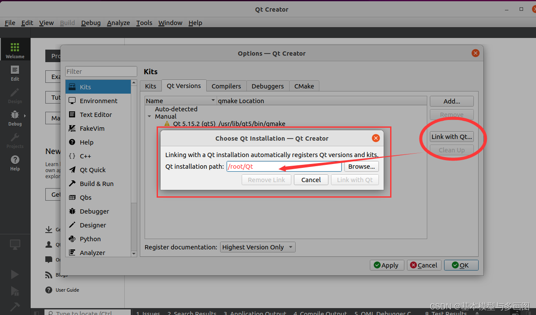536x315 pixels.
Task: Switch to Qt Versions tab
Action: [184, 85]
